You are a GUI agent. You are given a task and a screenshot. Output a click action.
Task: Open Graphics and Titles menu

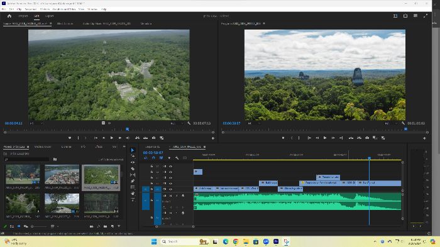pyautogui.click(x=64, y=9)
